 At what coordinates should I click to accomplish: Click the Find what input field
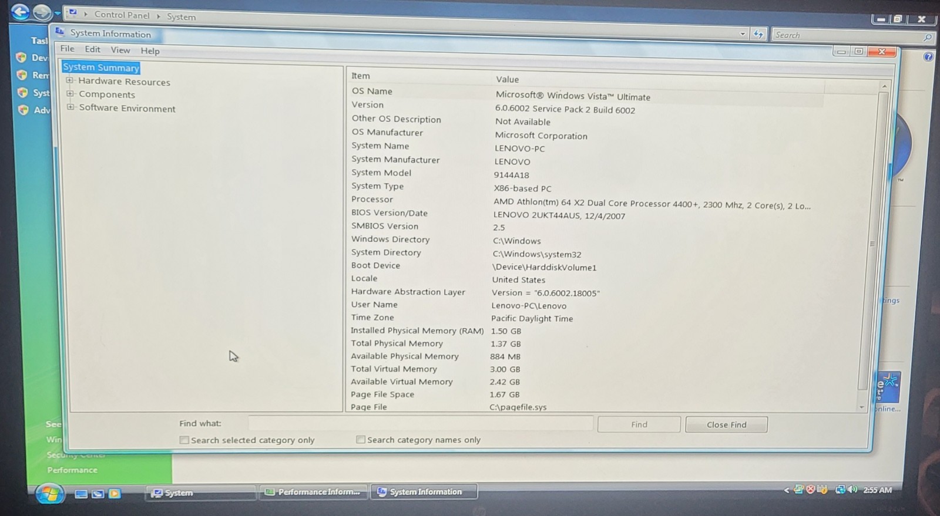421,423
